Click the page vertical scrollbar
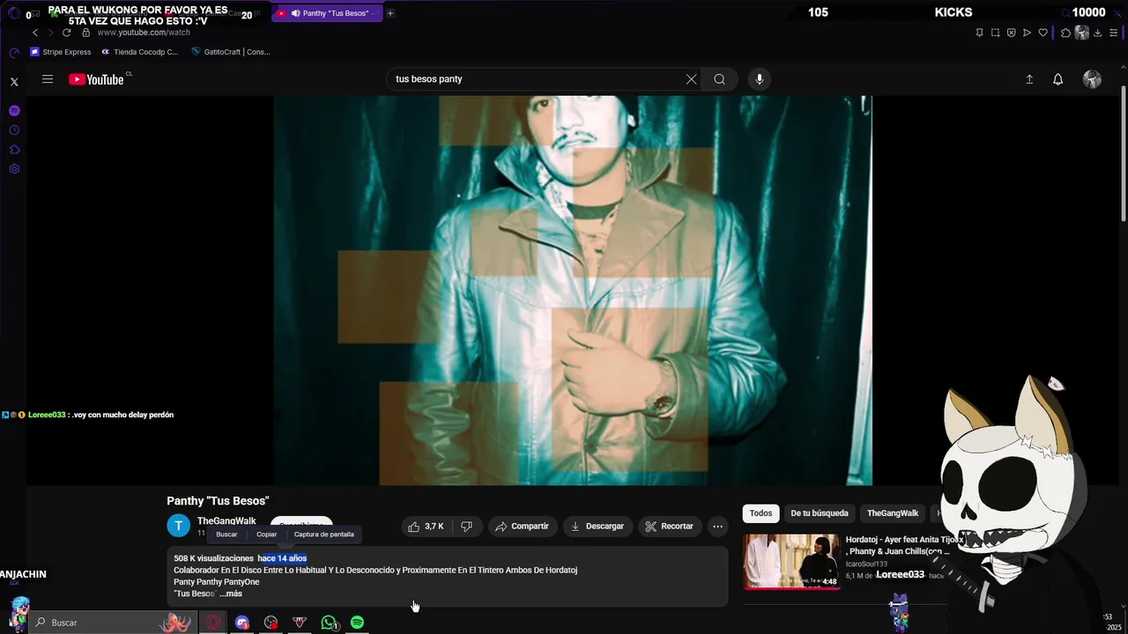This screenshot has width=1128, height=634. (1123, 154)
